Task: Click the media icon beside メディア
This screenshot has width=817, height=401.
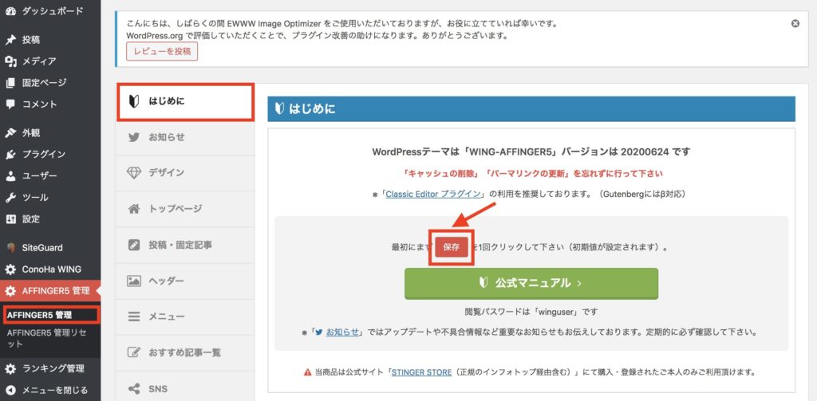Action: [10, 61]
